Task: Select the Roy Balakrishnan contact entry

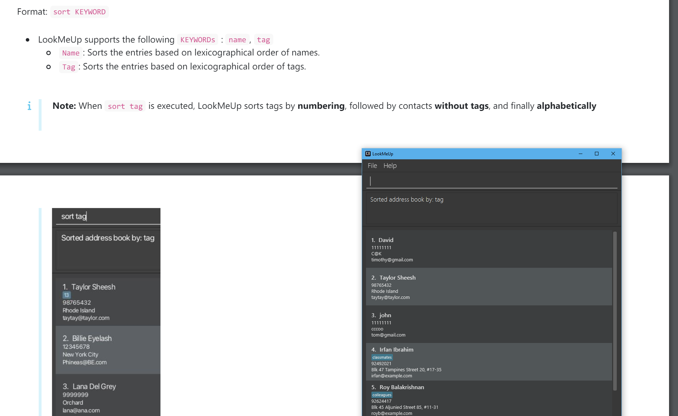Action: (489, 399)
